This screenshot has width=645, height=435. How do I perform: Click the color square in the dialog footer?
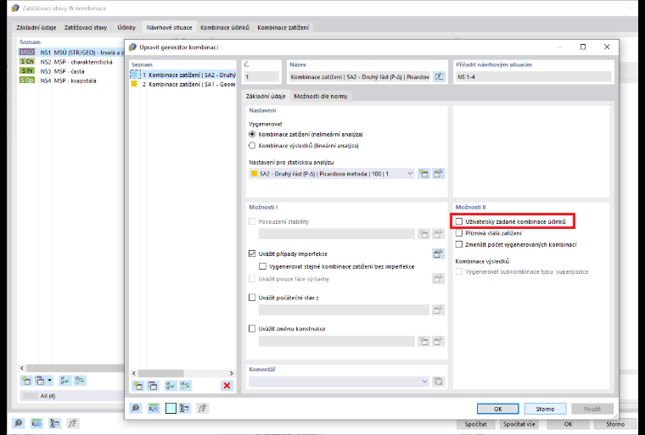(x=171, y=408)
